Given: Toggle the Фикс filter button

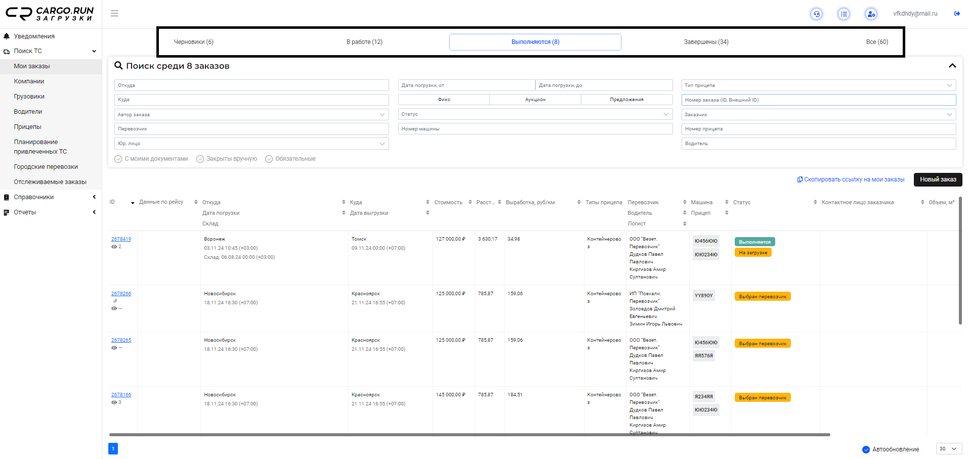Looking at the screenshot, I should pos(444,100).
